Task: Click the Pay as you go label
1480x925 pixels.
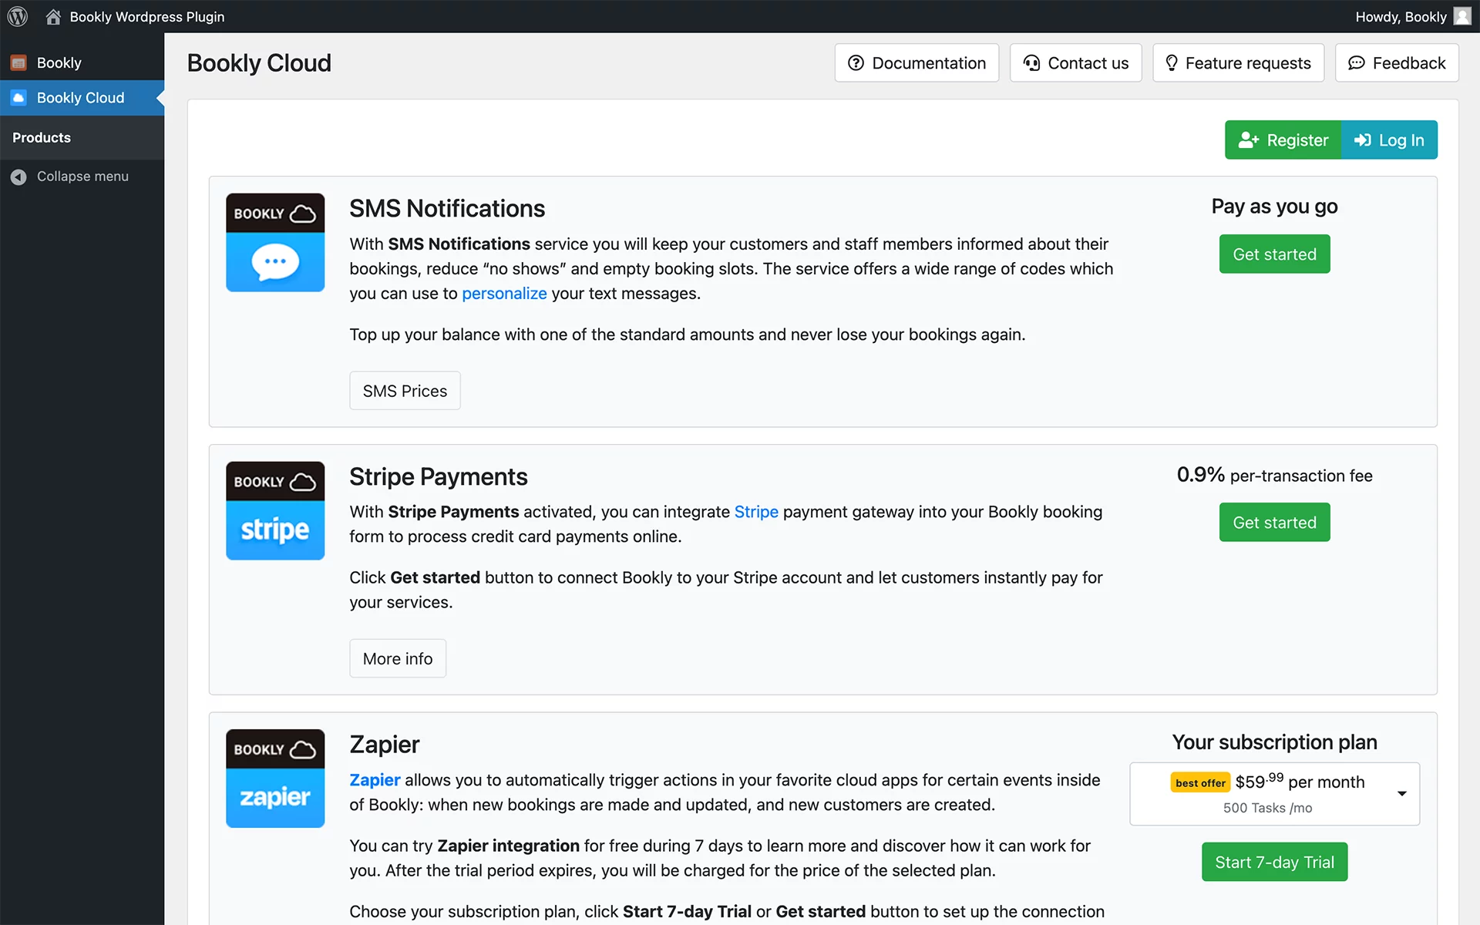Action: pos(1274,207)
